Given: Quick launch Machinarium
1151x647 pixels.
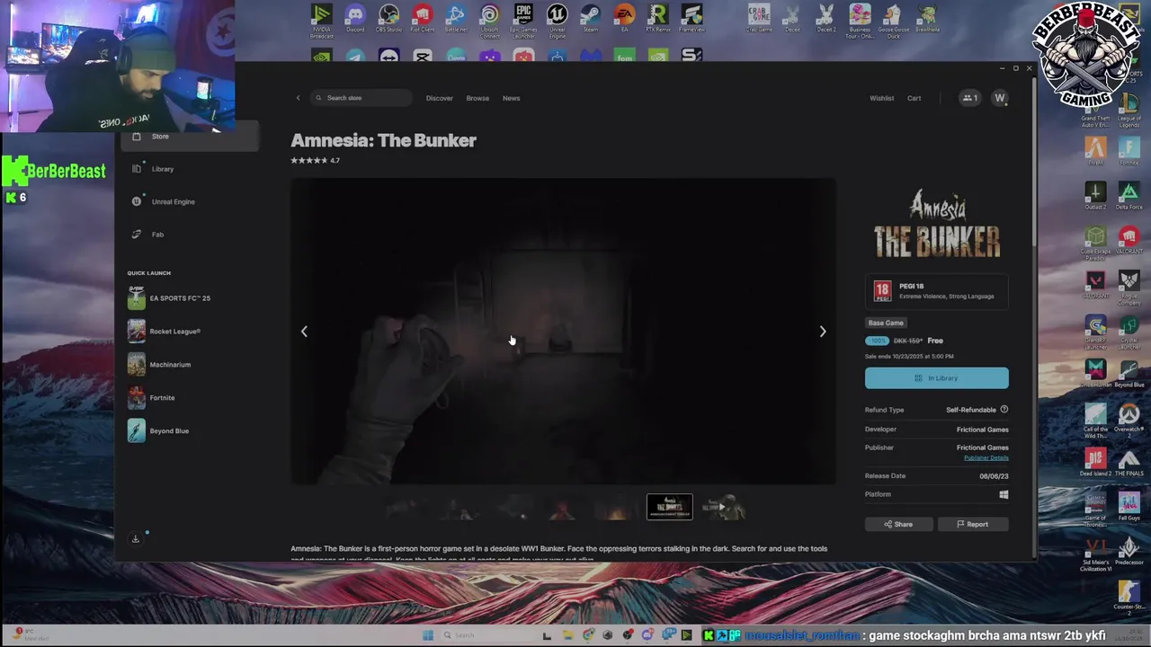Looking at the screenshot, I should pyautogui.click(x=191, y=365).
